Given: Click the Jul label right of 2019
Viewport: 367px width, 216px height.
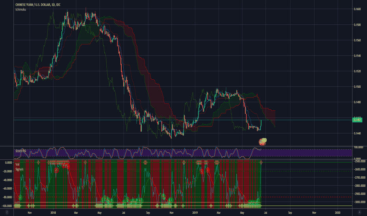Looking at the screenshot, I should [266, 213].
